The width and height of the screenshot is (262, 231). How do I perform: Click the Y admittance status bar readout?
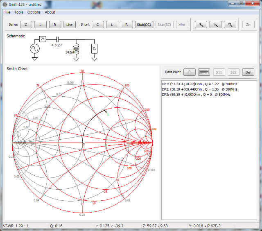(x=205, y=226)
